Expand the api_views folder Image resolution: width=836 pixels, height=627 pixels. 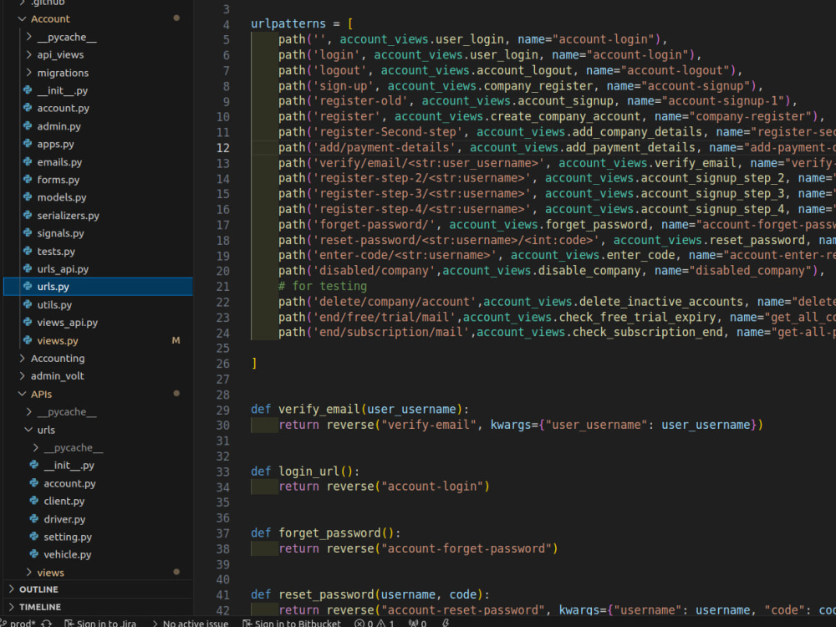coord(28,54)
